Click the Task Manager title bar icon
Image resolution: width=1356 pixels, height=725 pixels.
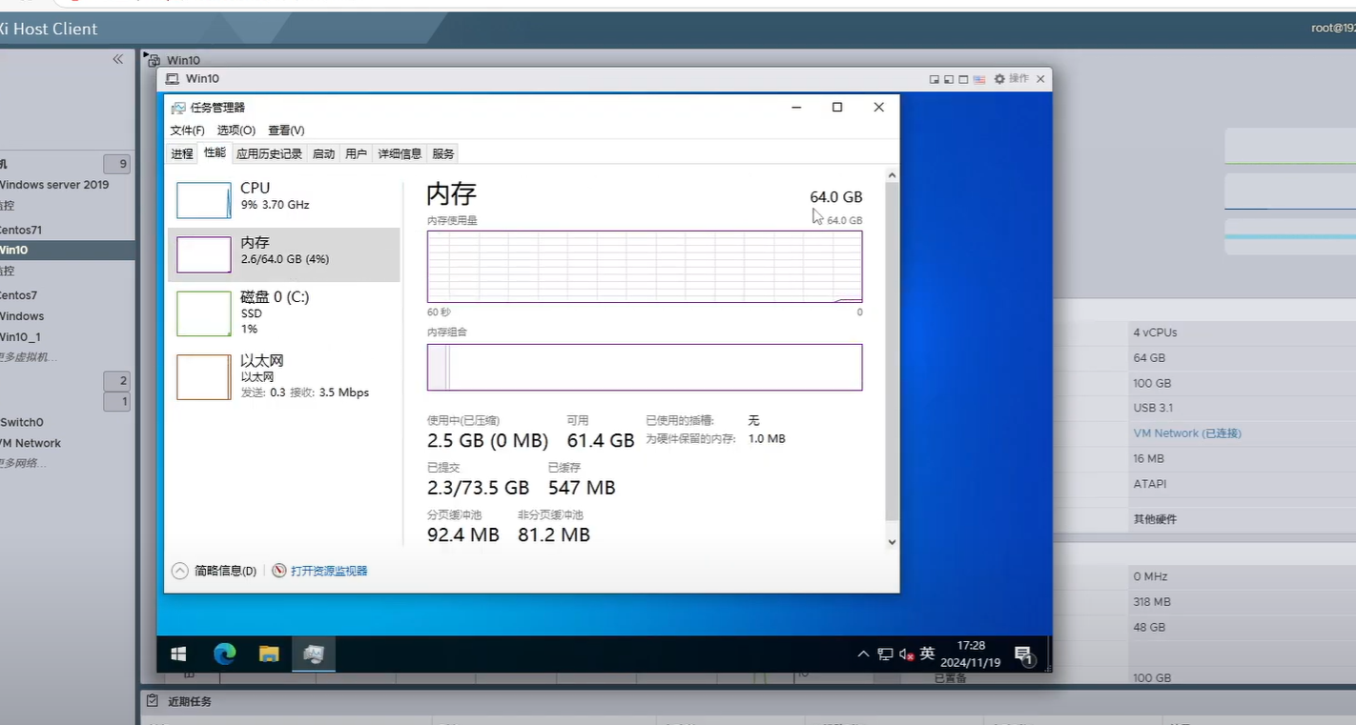tap(178, 108)
